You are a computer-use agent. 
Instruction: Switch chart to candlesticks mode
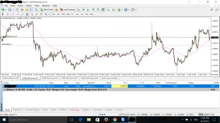[x=83, y=10]
